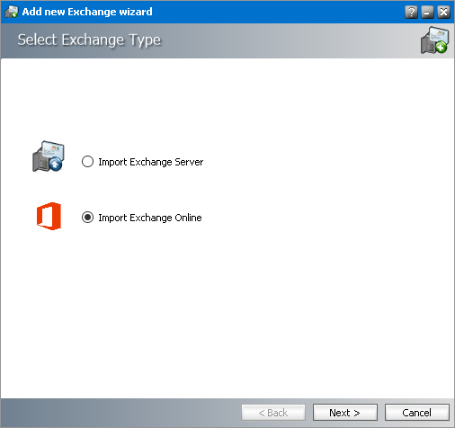Click the blue up-arrow badge on server icon

55,164
